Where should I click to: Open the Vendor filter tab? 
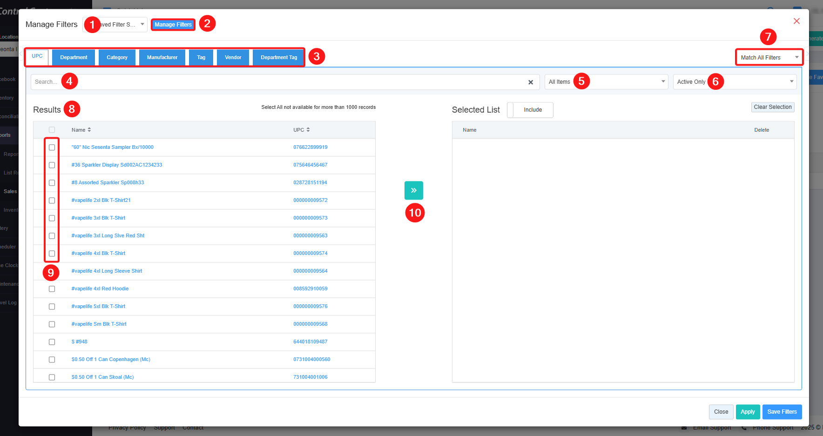pyautogui.click(x=233, y=58)
